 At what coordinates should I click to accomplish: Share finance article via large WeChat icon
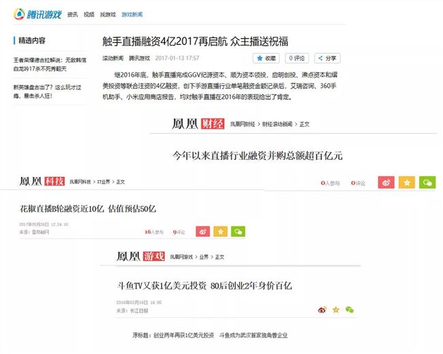(x=427, y=182)
